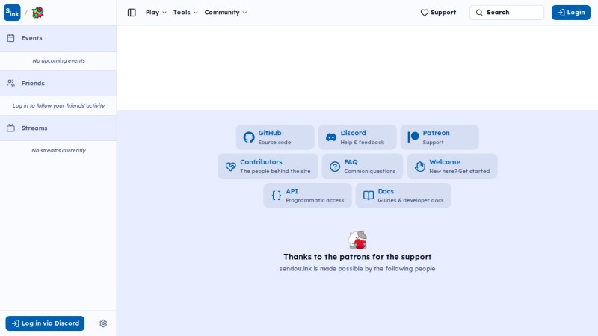Open the Patreon Support card
Screen dimensions: 598x336
pos(440,137)
